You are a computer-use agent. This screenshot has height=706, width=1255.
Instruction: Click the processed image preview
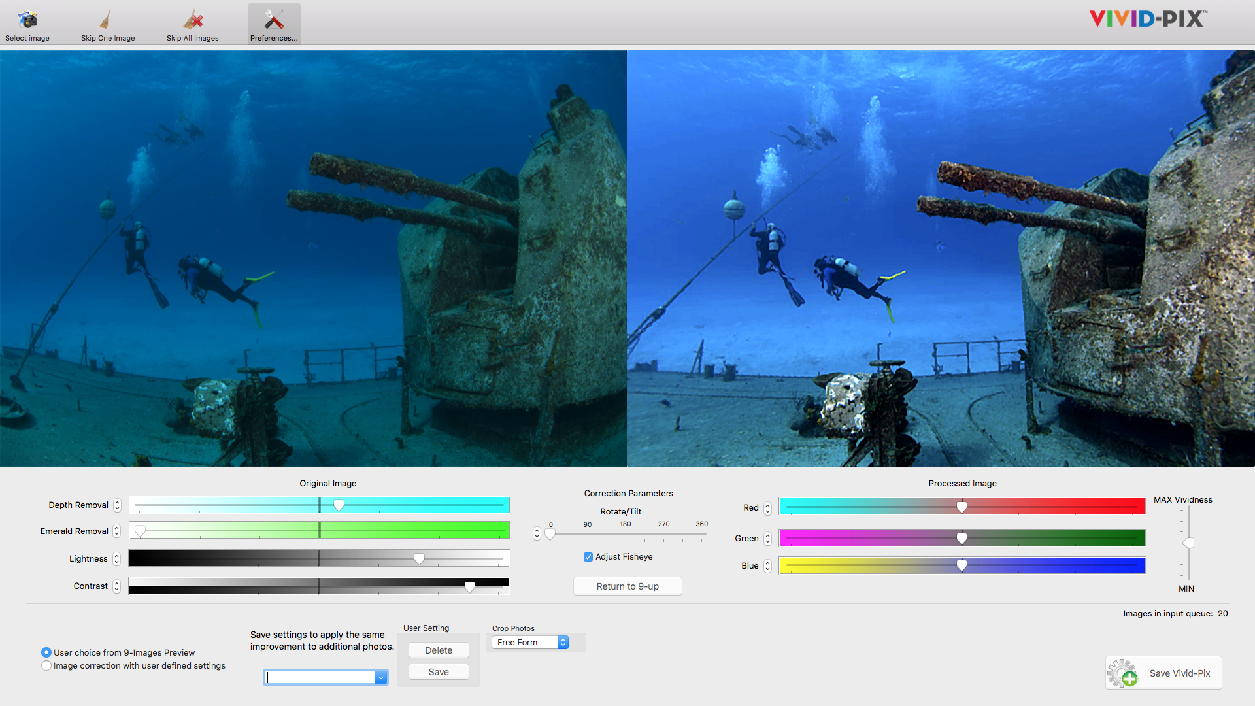(941, 258)
